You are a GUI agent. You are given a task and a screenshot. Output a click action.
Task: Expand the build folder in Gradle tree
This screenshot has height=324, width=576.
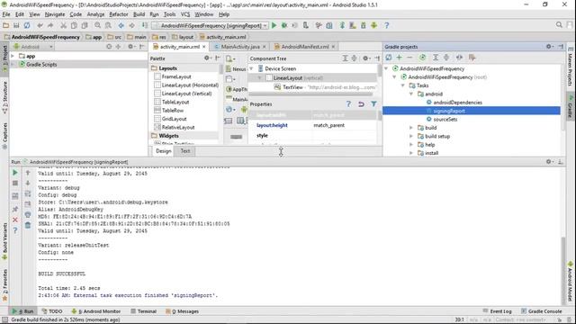click(411, 128)
